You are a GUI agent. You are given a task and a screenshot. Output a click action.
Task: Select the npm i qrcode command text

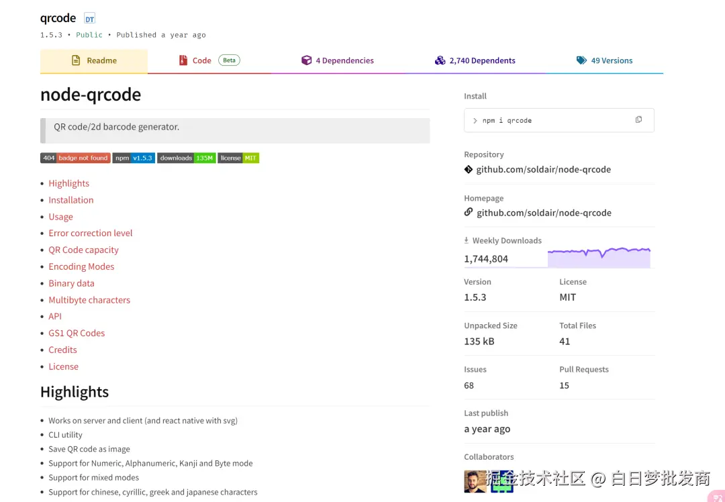[507, 121]
